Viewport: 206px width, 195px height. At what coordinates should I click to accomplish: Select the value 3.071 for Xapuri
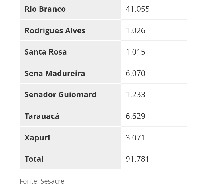tap(135, 138)
